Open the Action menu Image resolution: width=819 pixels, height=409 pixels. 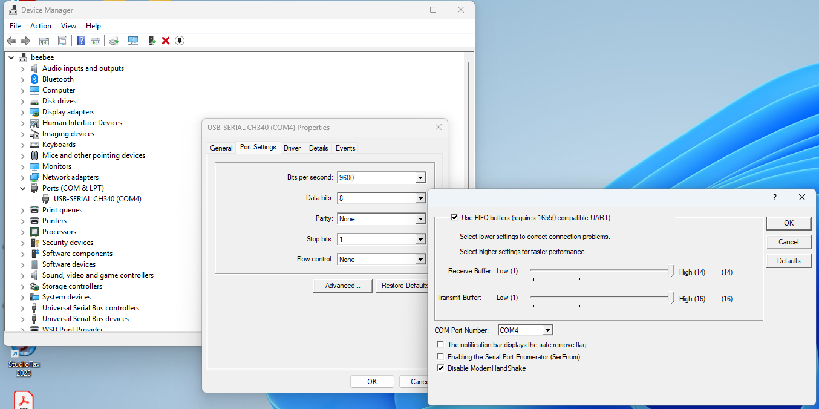point(41,26)
